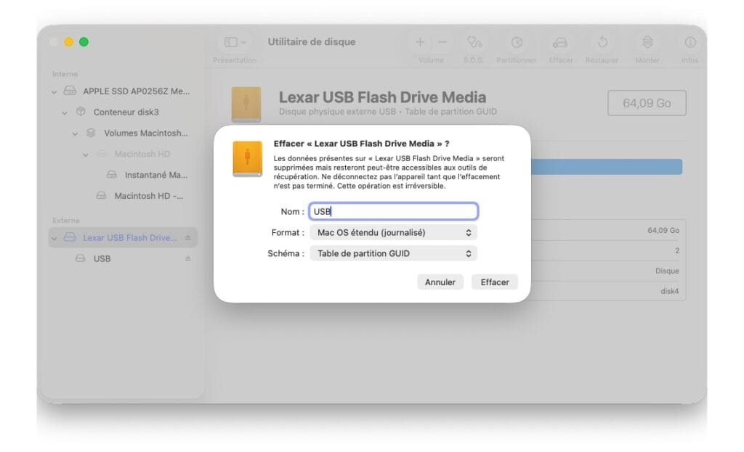
Task: Click the add volume plus icon
Action: (x=420, y=42)
